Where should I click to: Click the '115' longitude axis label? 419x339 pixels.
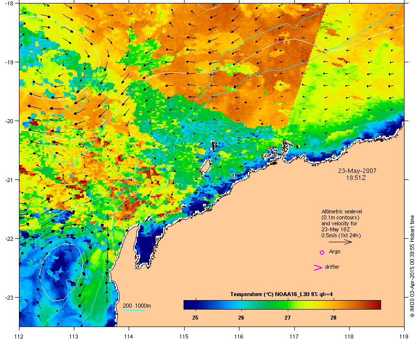point(184,336)
